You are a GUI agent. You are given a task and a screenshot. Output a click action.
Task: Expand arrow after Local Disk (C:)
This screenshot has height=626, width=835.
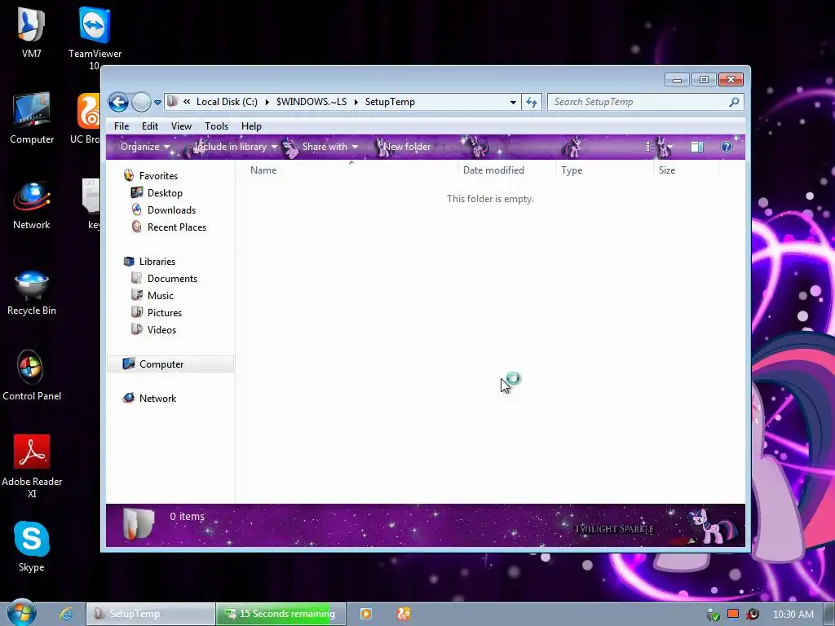click(267, 102)
